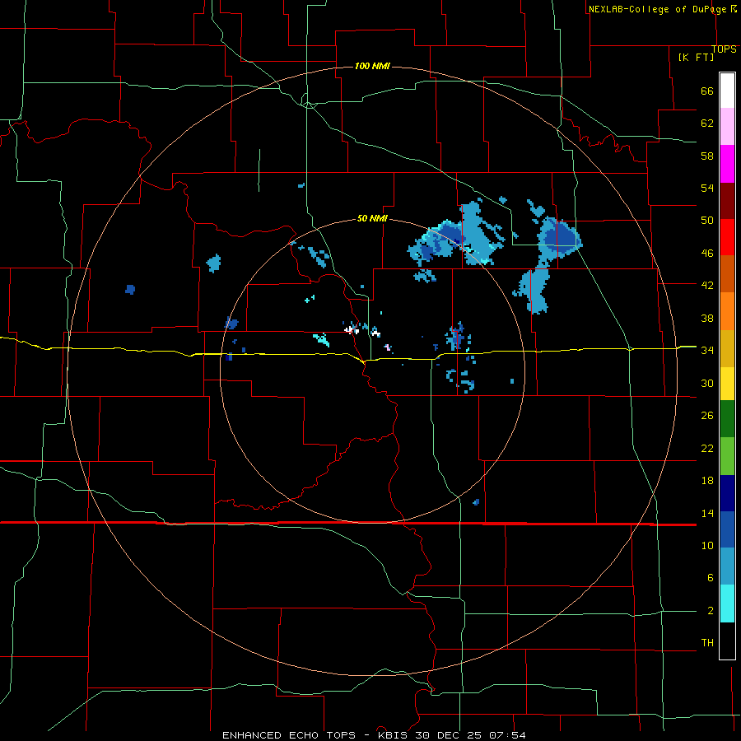
Task: Click the 30 legend value
Action: 707,383
